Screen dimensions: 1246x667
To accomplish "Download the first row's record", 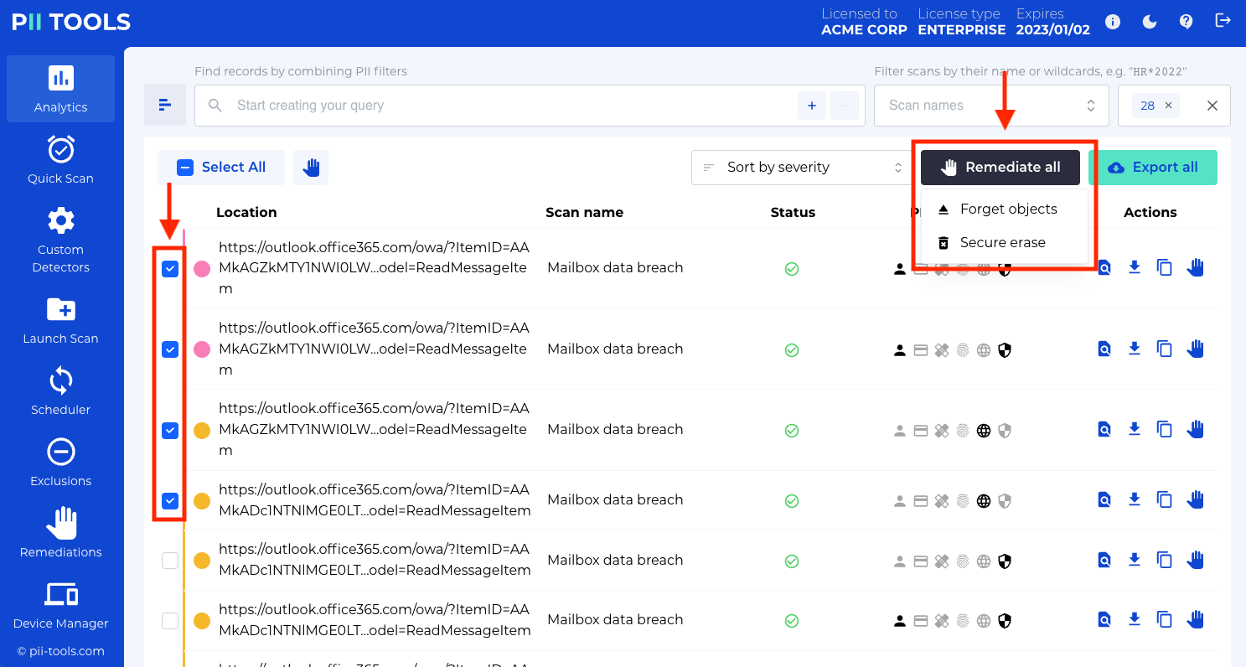I will (x=1135, y=267).
